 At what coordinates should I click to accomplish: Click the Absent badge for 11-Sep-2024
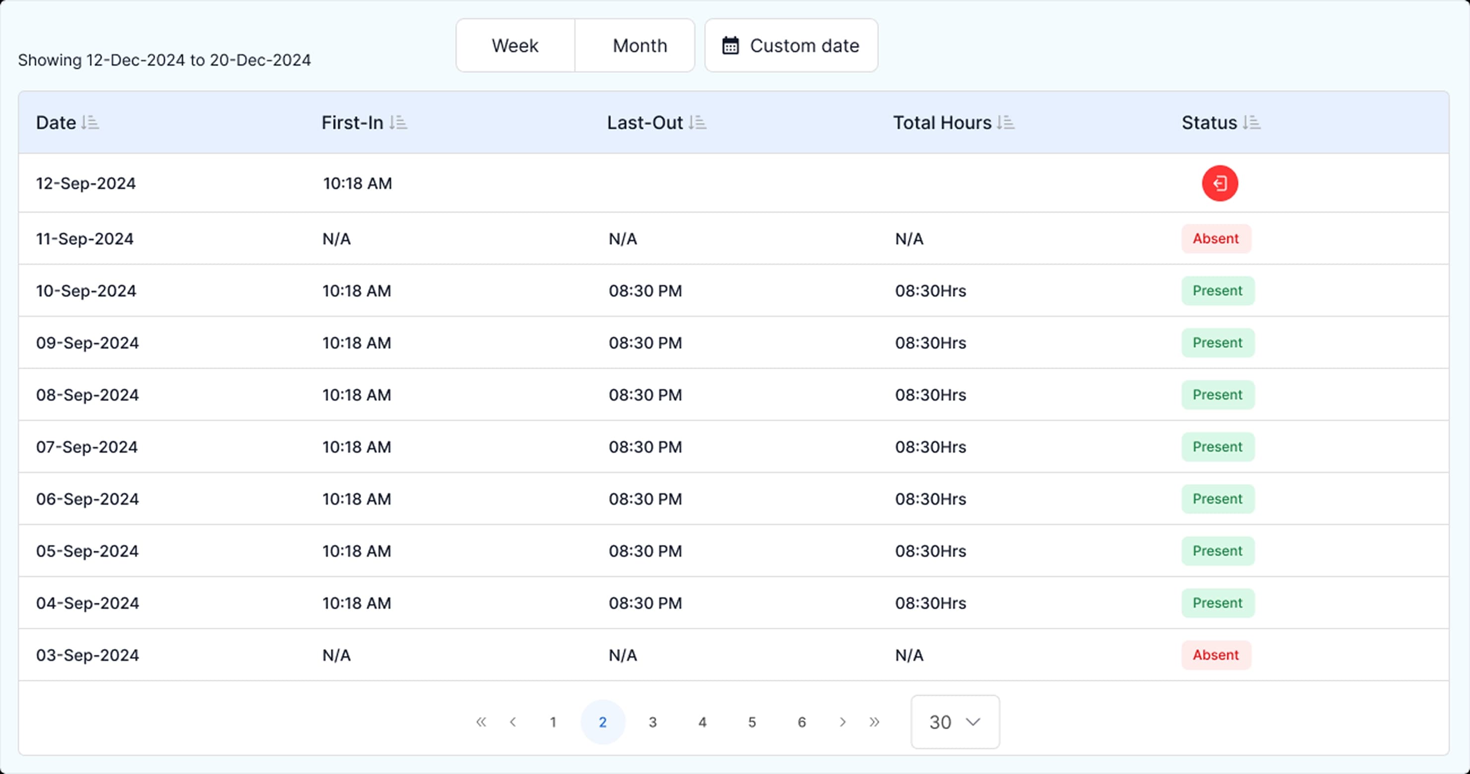pos(1216,239)
